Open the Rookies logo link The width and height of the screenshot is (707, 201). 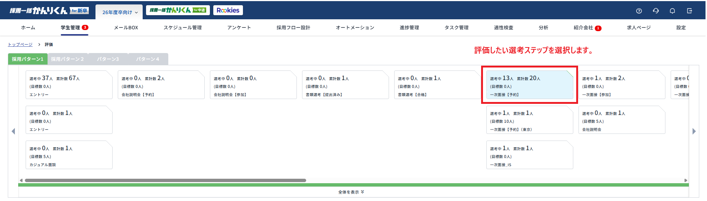(228, 10)
